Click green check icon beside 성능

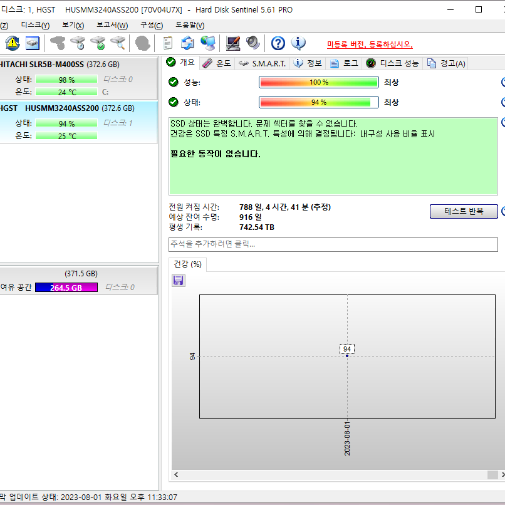(174, 83)
